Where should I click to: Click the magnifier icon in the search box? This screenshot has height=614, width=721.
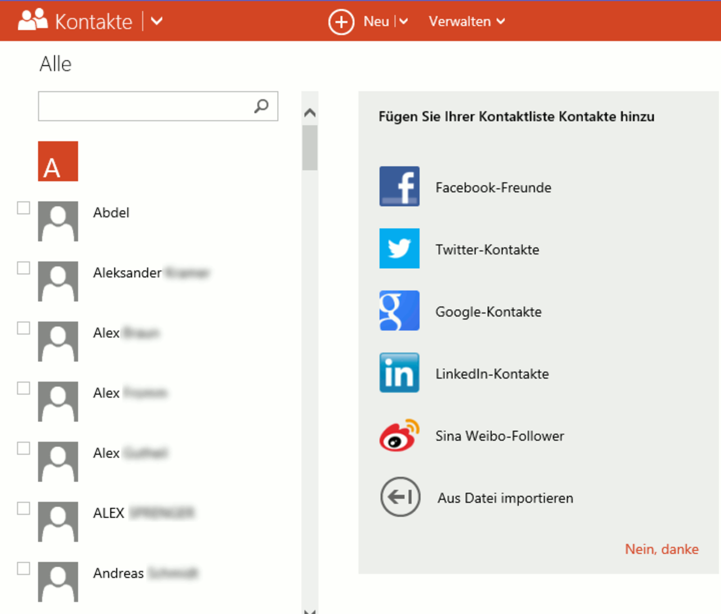[x=261, y=106]
